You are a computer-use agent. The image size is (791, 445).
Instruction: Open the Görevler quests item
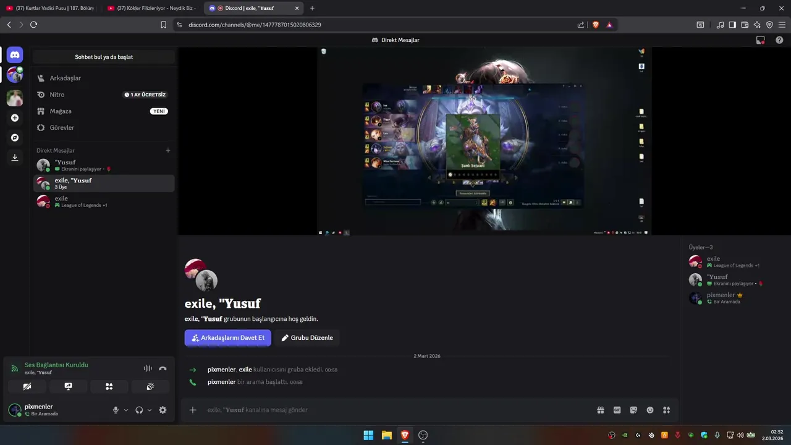104,127
